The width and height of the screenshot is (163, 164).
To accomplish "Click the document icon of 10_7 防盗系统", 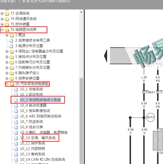I will (x=16, y=122).
